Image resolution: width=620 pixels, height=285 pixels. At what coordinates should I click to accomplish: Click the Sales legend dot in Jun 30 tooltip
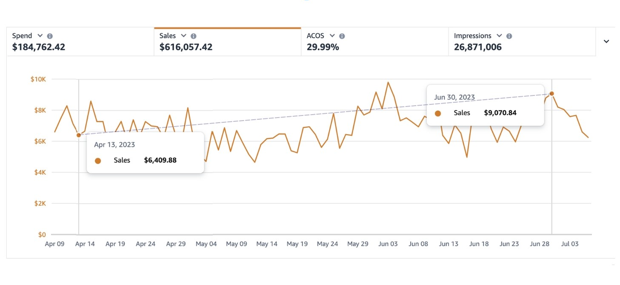point(438,113)
